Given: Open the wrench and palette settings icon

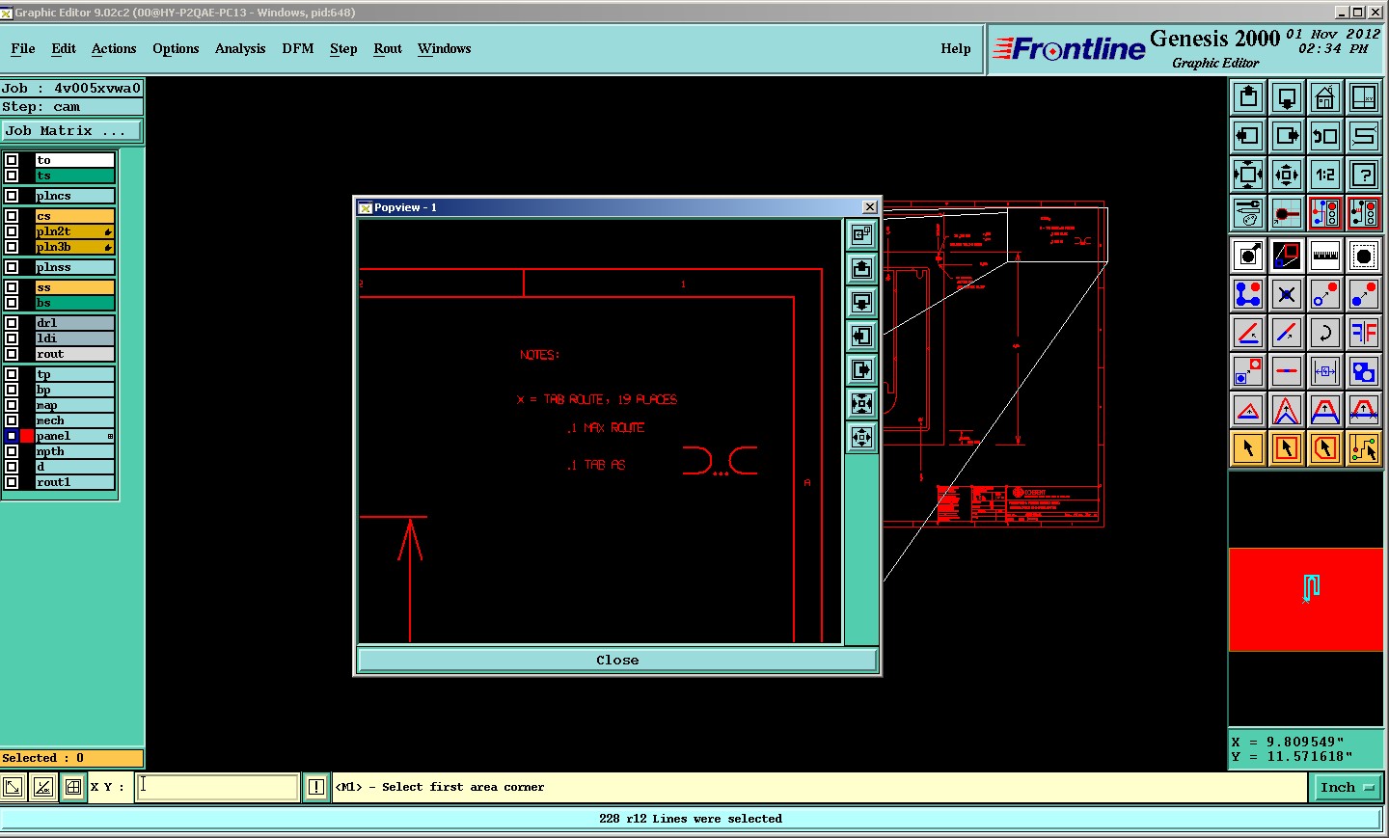Looking at the screenshot, I should [1248, 213].
